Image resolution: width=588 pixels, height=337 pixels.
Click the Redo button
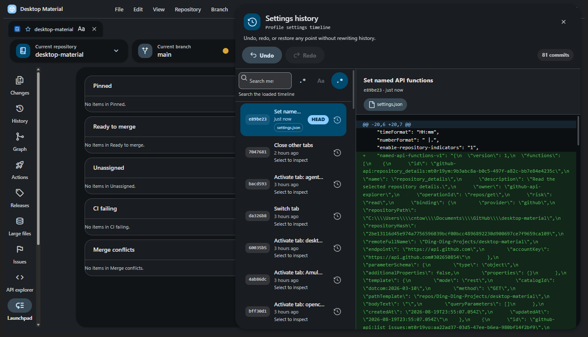coord(305,55)
